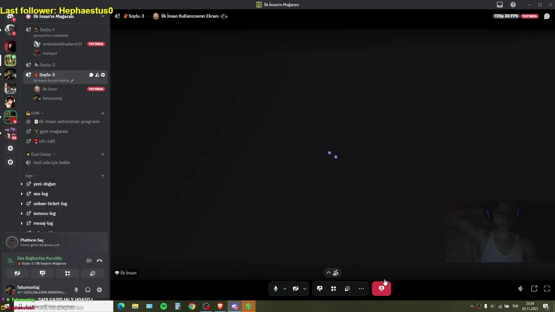Disconnect from voice with hang-up icon

coord(99,260)
